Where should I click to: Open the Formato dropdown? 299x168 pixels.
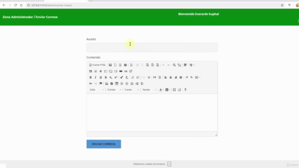(114, 90)
